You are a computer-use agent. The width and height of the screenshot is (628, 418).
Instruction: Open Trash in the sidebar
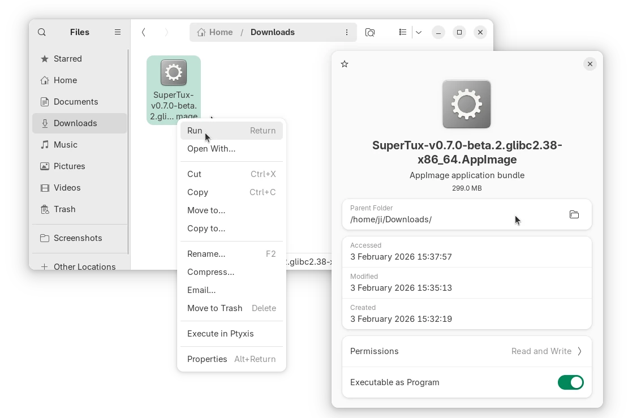(64, 209)
